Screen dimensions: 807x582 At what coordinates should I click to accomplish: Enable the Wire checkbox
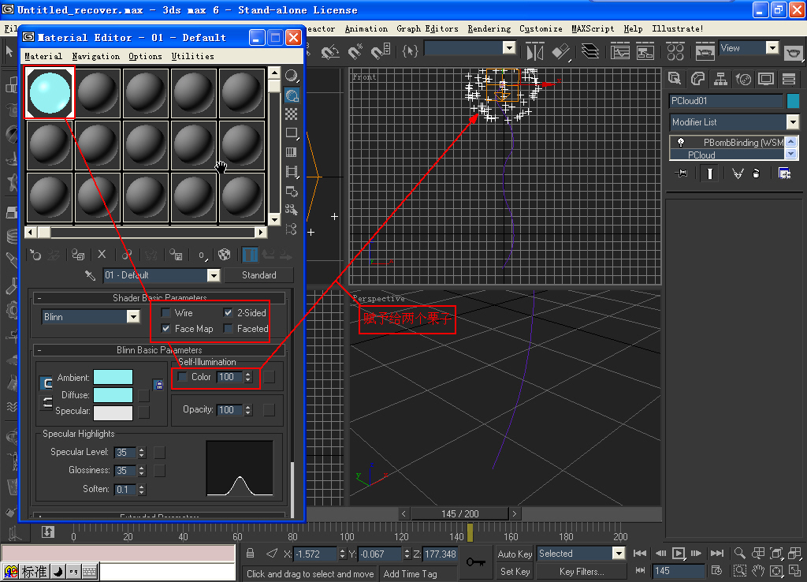click(x=165, y=312)
